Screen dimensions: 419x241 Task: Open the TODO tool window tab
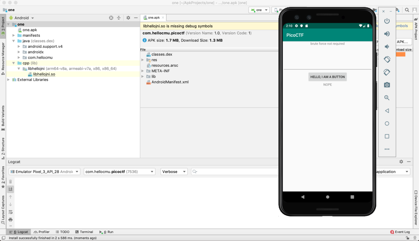click(63, 232)
